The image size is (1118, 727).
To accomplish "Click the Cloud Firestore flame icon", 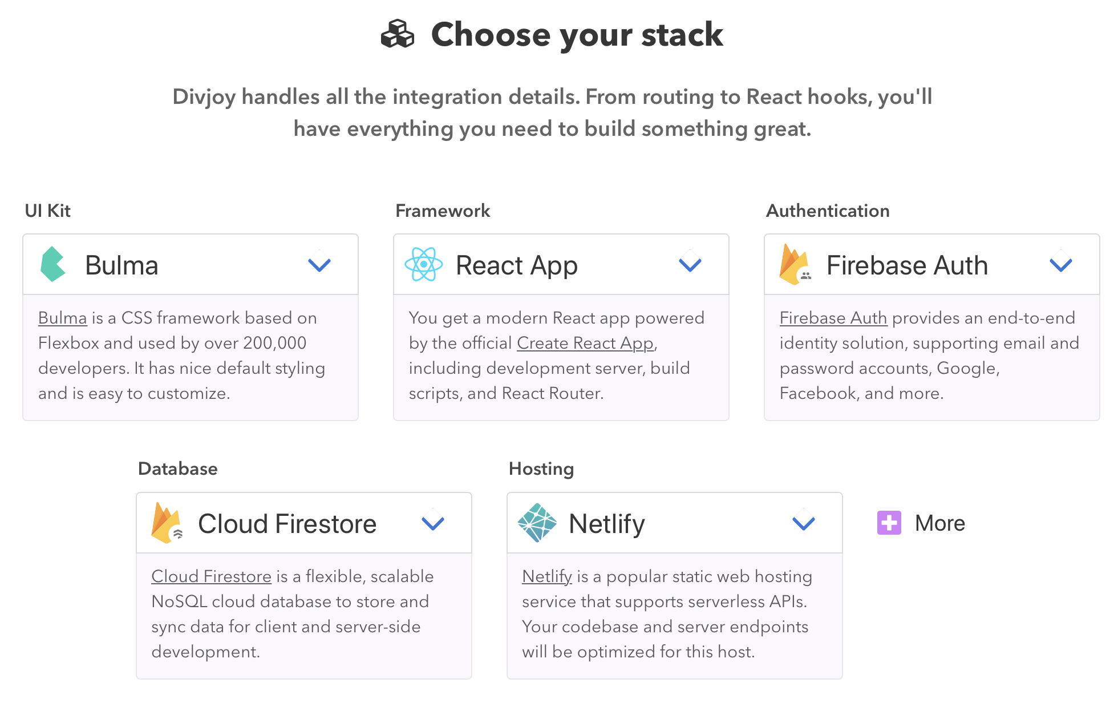I will pyautogui.click(x=166, y=523).
